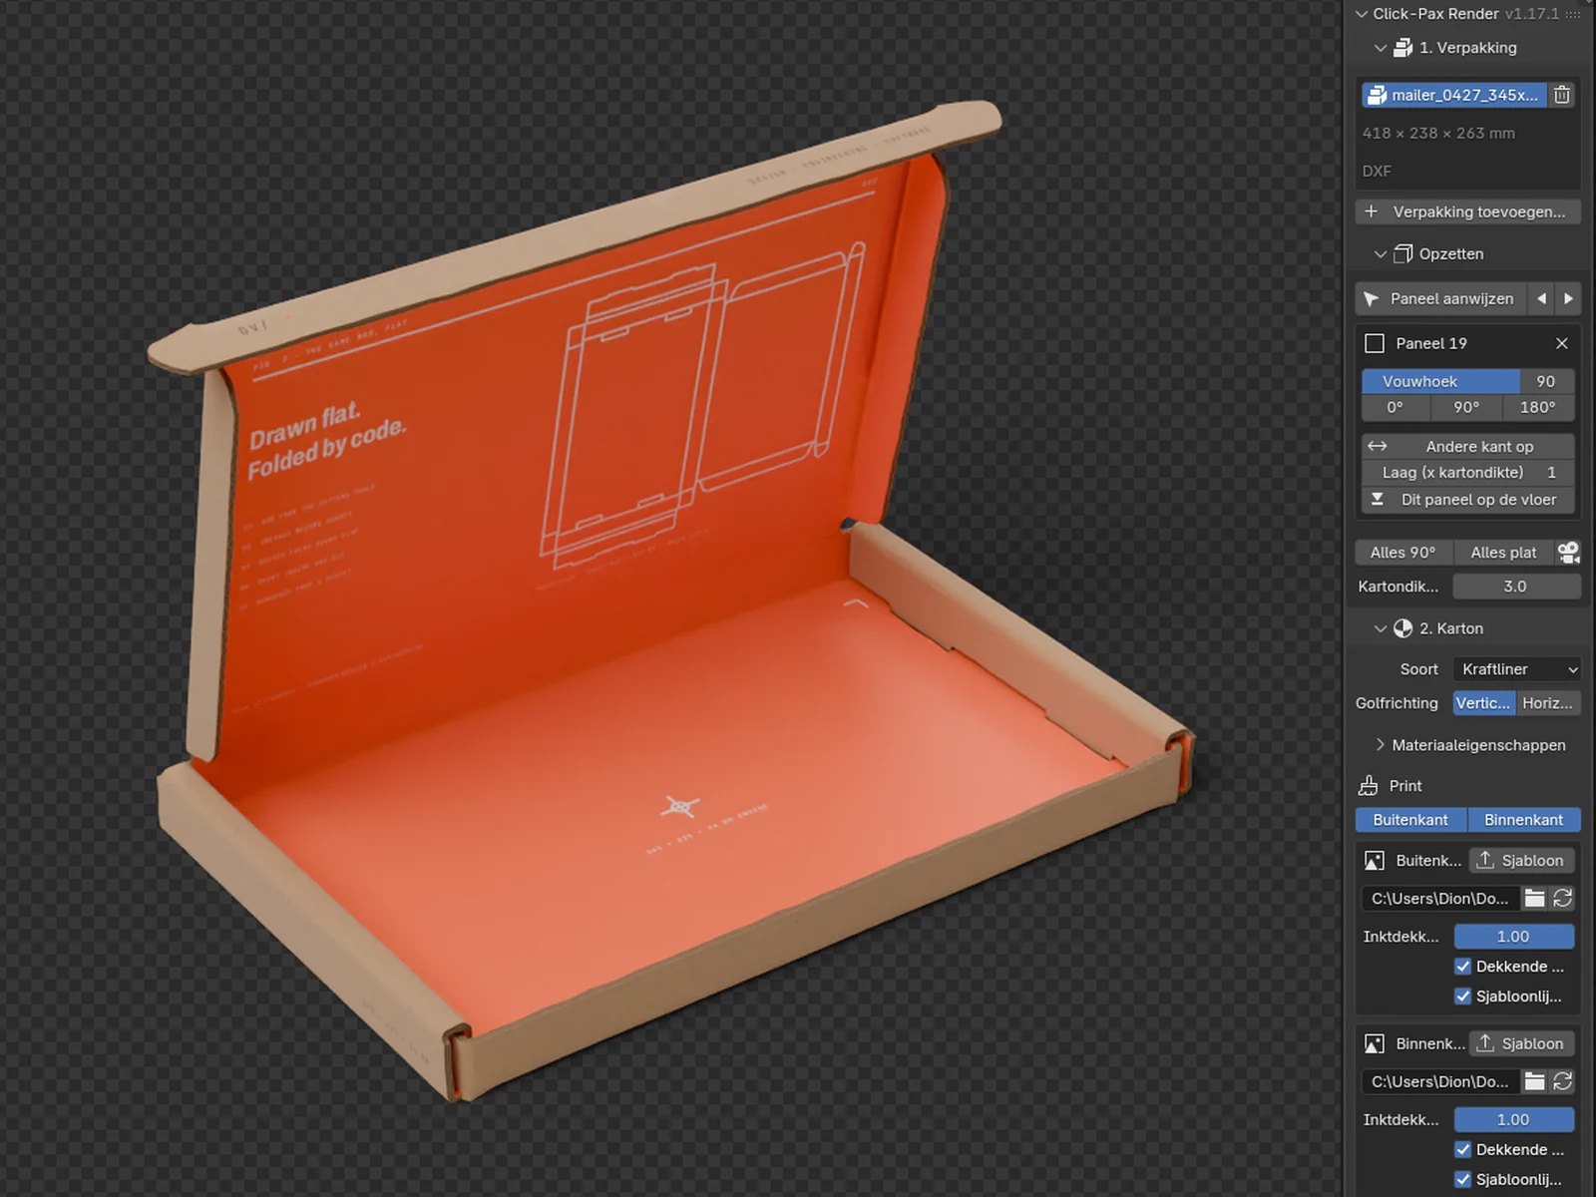Switch to the Binnenkant tab

point(1524,820)
